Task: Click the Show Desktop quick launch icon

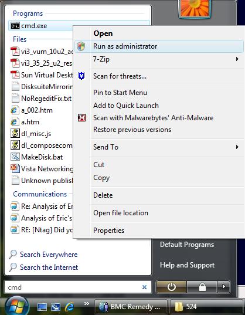Action: coord(42,307)
